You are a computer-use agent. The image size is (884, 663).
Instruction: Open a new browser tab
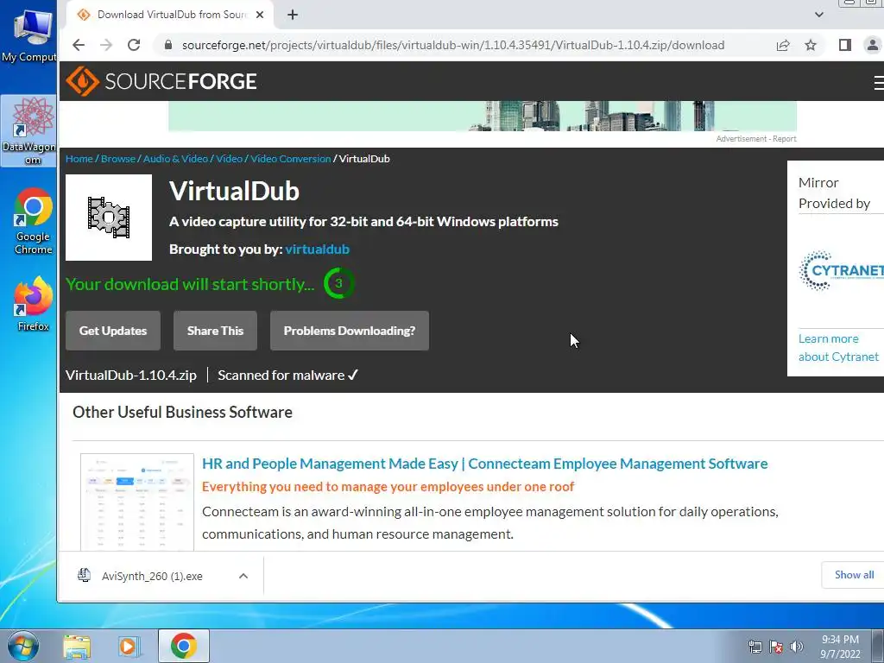(x=293, y=15)
